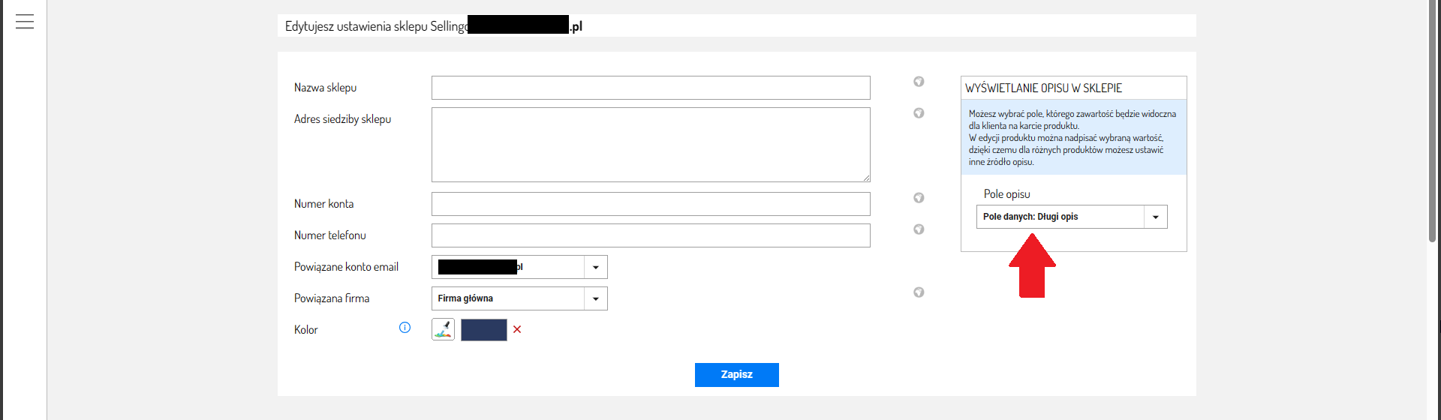Viewport: 1441px width, 420px height.
Task: Open the color picker brush tool
Action: 444,330
